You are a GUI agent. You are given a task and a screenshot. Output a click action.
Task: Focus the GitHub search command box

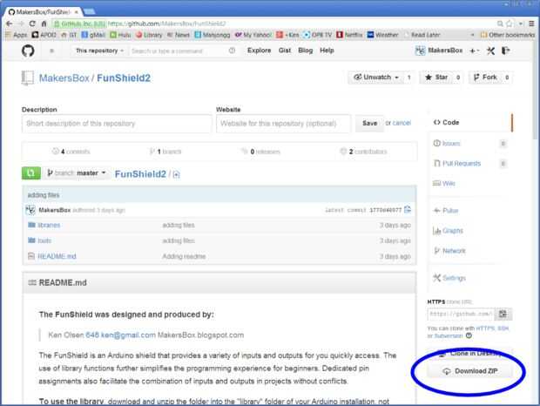coord(183,51)
